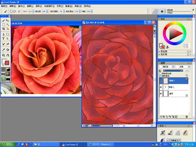Image resolution: width=196 pixels, height=147 pixels.
Task: Select the Eyedropper dropper tool
Action: coord(4,50)
